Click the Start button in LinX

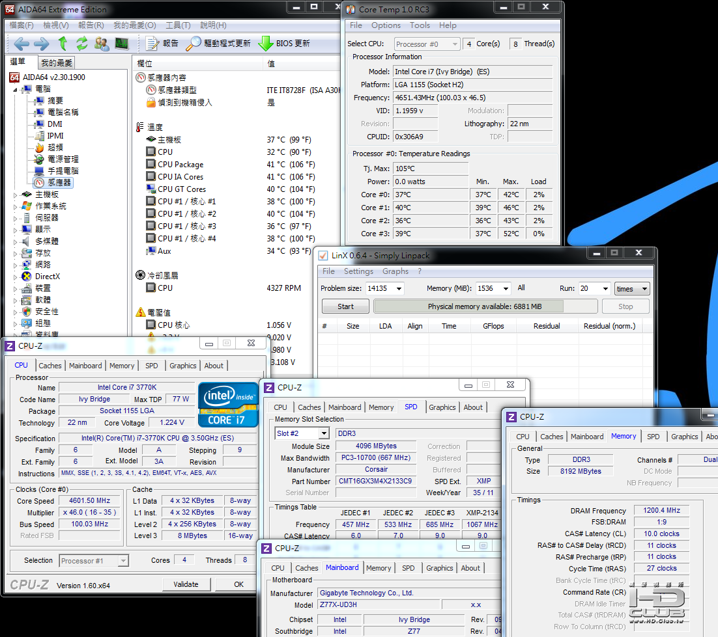pyautogui.click(x=345, y=306)
